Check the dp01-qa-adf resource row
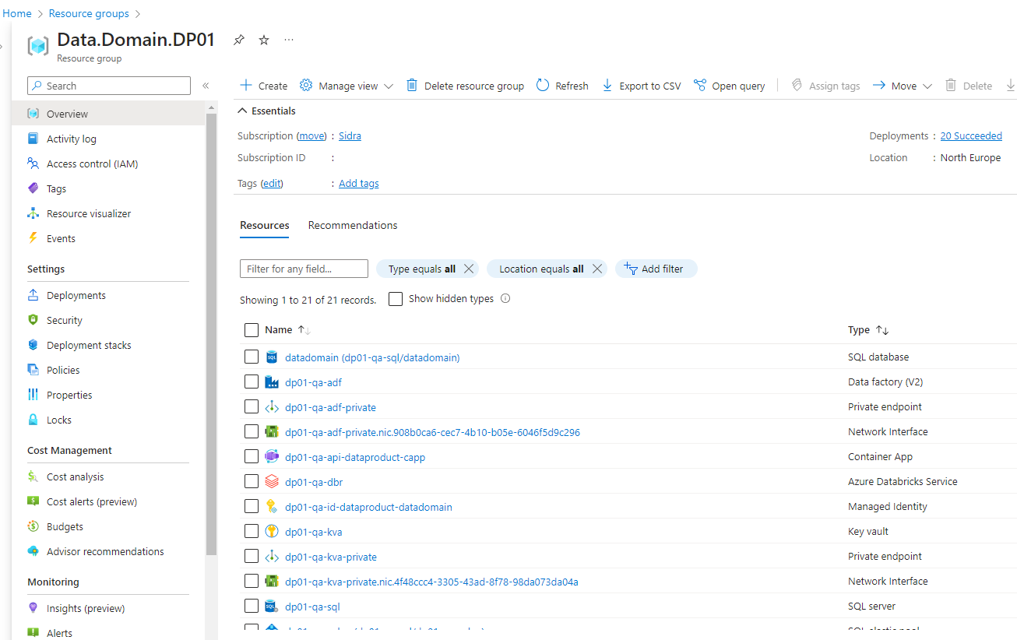Screen dimensions: 1017x640 point(252,382)
